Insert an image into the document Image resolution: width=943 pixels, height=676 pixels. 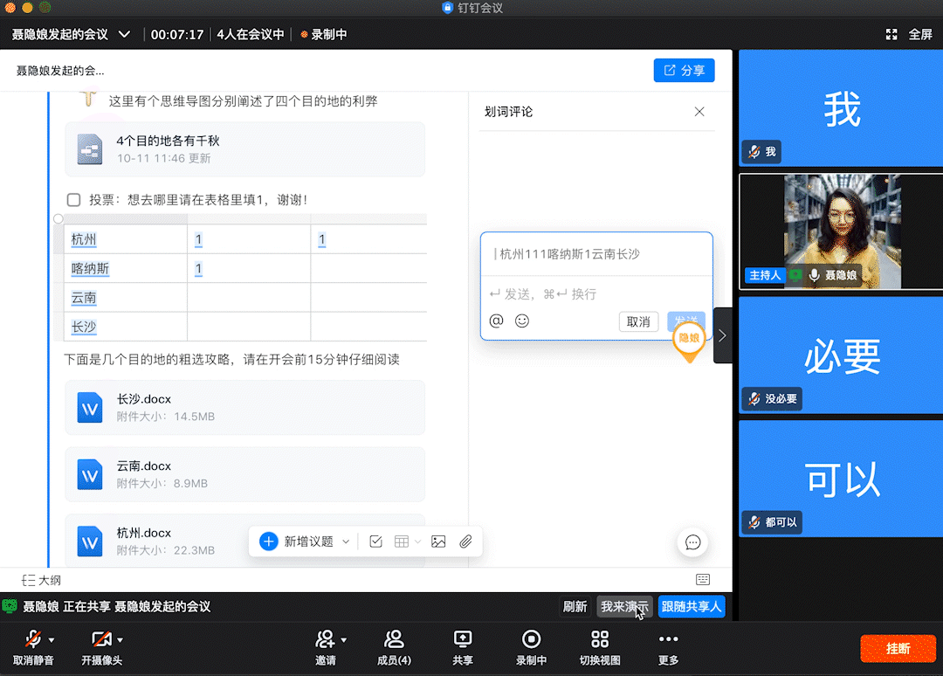click(437, 541)
